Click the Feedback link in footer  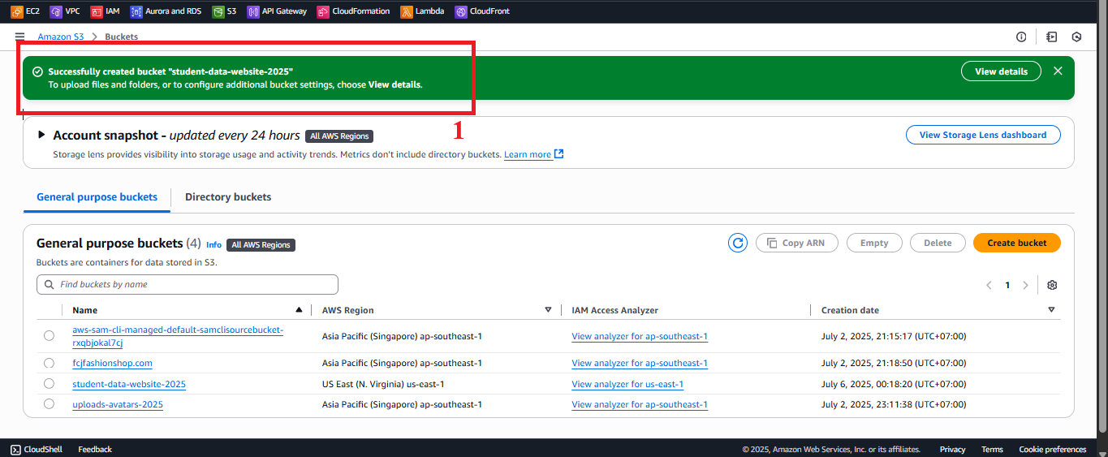95,449
